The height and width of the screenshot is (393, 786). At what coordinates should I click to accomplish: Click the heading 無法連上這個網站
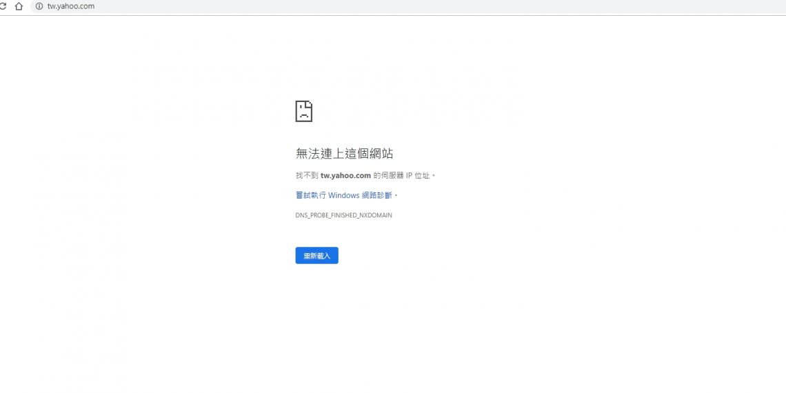point(344,153)
